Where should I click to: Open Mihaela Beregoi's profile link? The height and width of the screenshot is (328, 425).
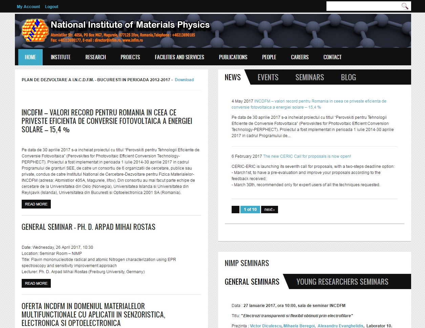pos(299,326)
